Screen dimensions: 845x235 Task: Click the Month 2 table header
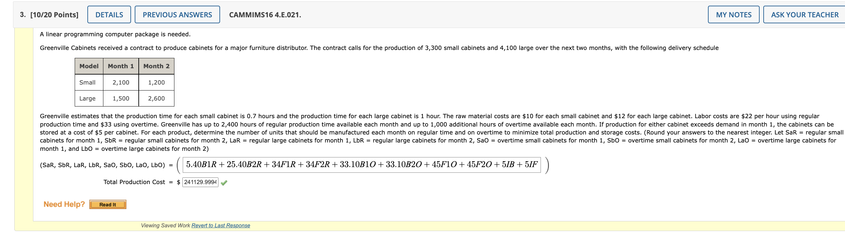coord(156,66)
